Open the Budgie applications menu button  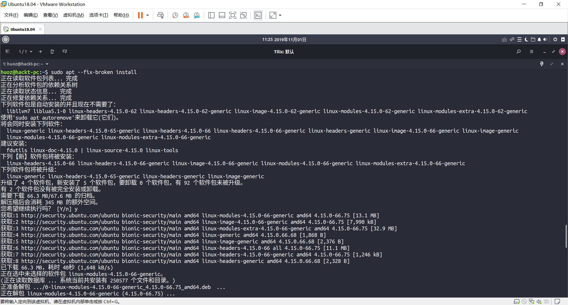(x=6, y=39)
